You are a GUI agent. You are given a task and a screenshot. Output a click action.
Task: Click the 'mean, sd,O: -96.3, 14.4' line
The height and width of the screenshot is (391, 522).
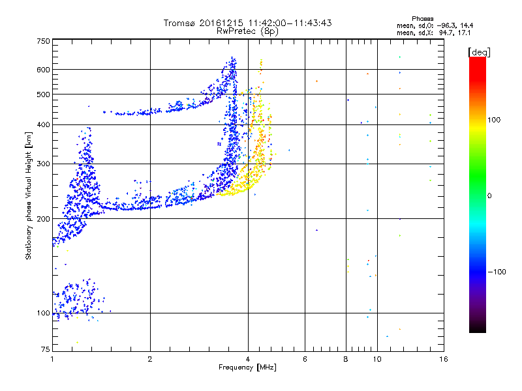coord(435,25)
